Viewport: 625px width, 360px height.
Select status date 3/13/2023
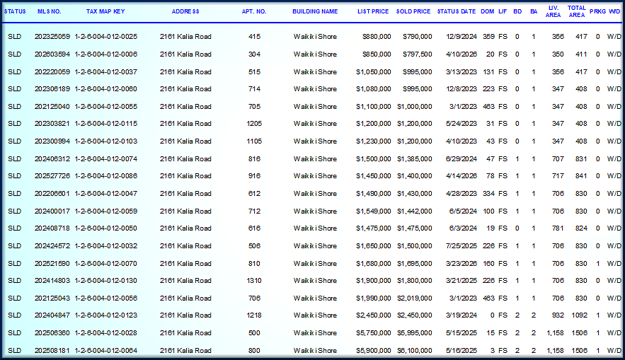461,72
